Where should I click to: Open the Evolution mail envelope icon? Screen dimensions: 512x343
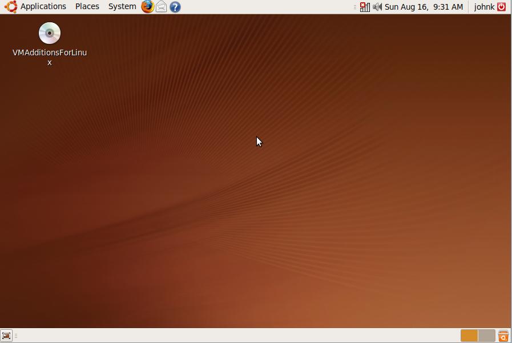click(162, 7)
